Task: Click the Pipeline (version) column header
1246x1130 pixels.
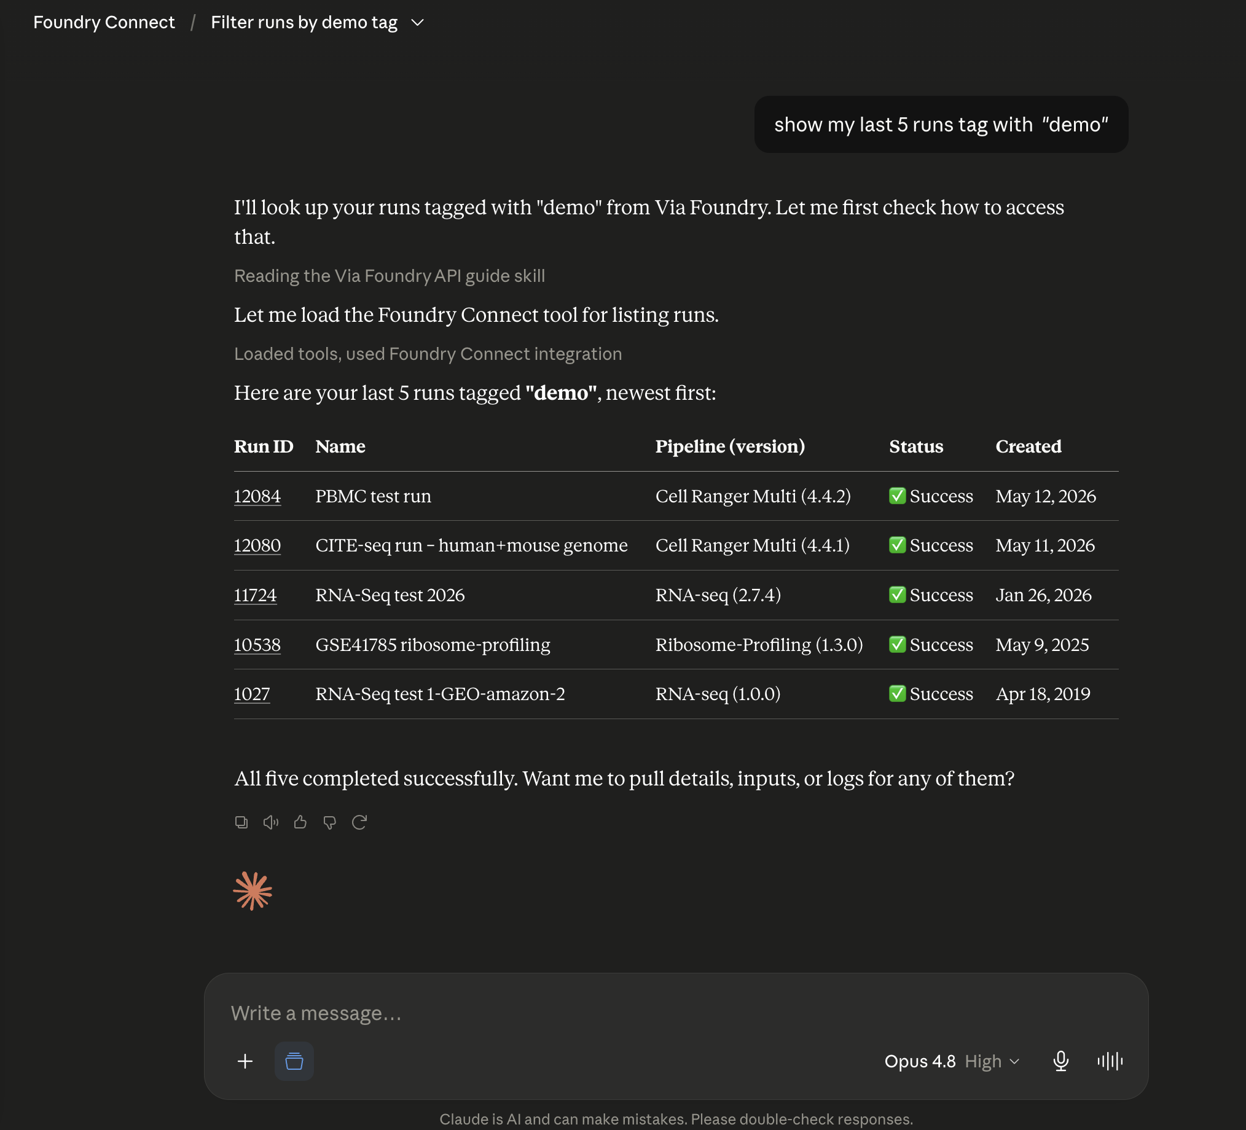Action: (730, 446)
